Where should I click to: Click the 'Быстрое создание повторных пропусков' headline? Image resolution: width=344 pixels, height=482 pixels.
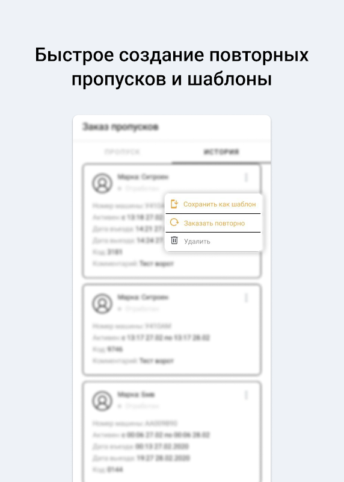coord(172,67)
